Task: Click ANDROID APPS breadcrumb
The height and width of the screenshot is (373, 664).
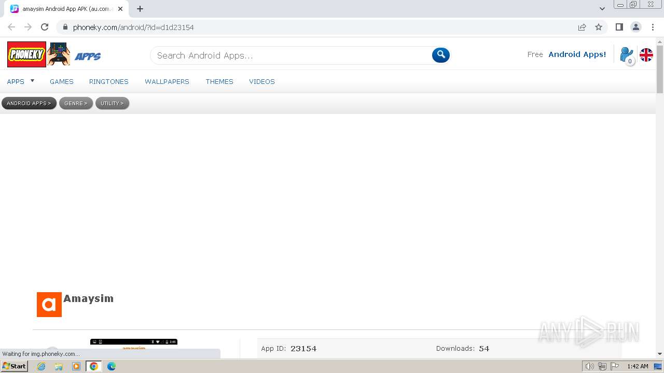Action: point(29,104)
